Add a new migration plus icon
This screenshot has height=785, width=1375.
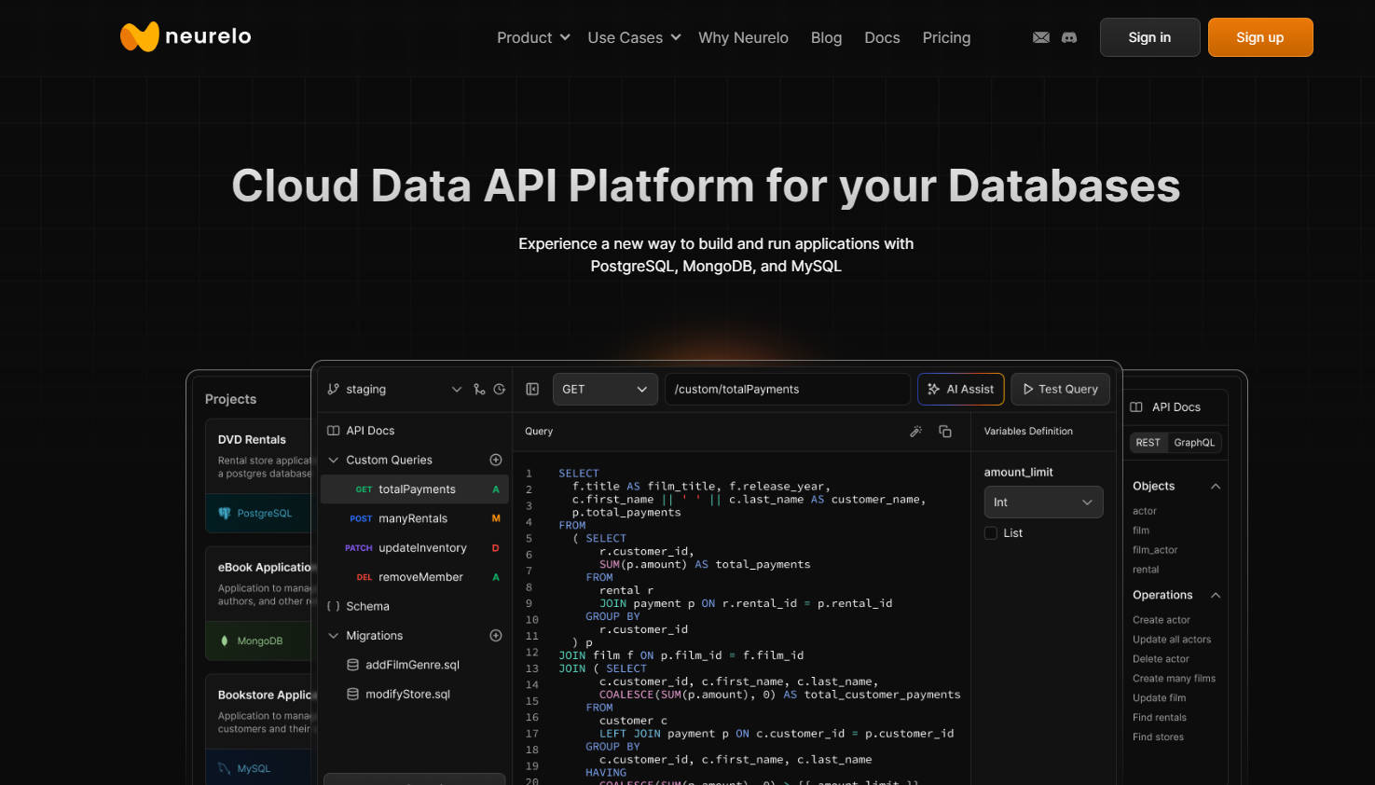496,636
